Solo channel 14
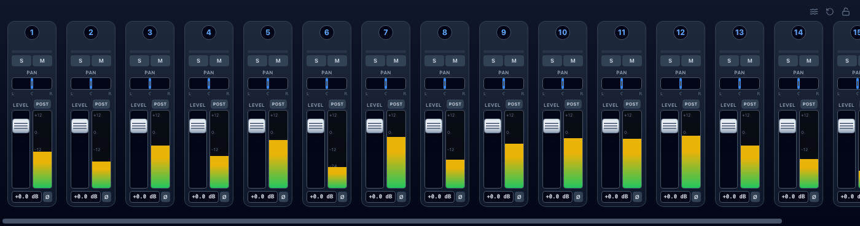 pos(788,61)
